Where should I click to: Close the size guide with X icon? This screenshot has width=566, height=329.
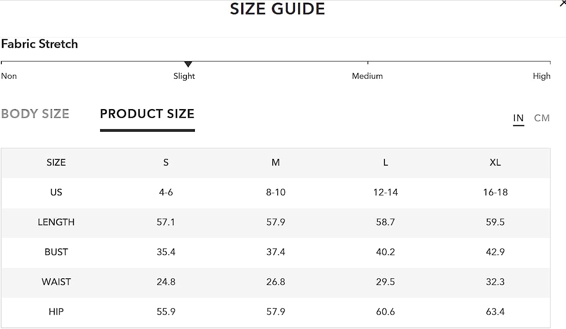pyautogui.click(x=562, y=3)
